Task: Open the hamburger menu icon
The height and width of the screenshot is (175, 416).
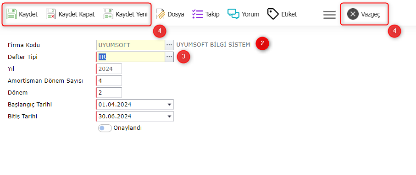Action: [329, 15]
